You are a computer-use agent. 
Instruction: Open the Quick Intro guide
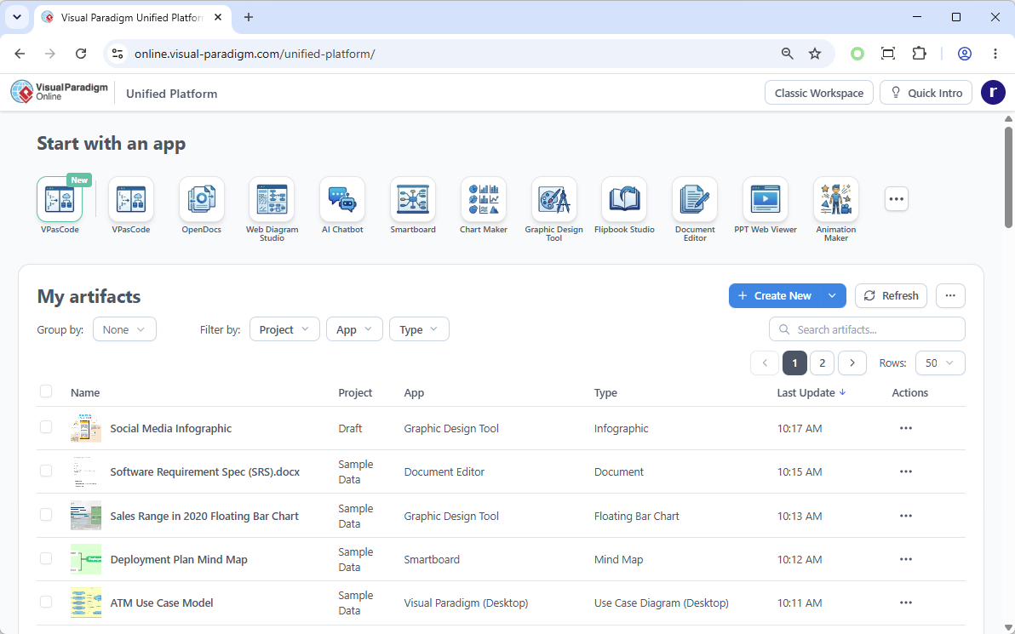coord(926,93)
